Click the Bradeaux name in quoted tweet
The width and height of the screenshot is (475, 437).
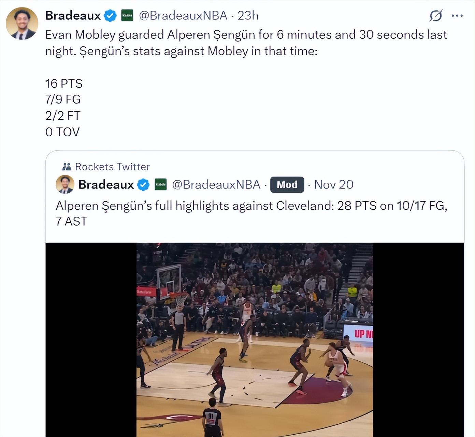coord(106,185)
